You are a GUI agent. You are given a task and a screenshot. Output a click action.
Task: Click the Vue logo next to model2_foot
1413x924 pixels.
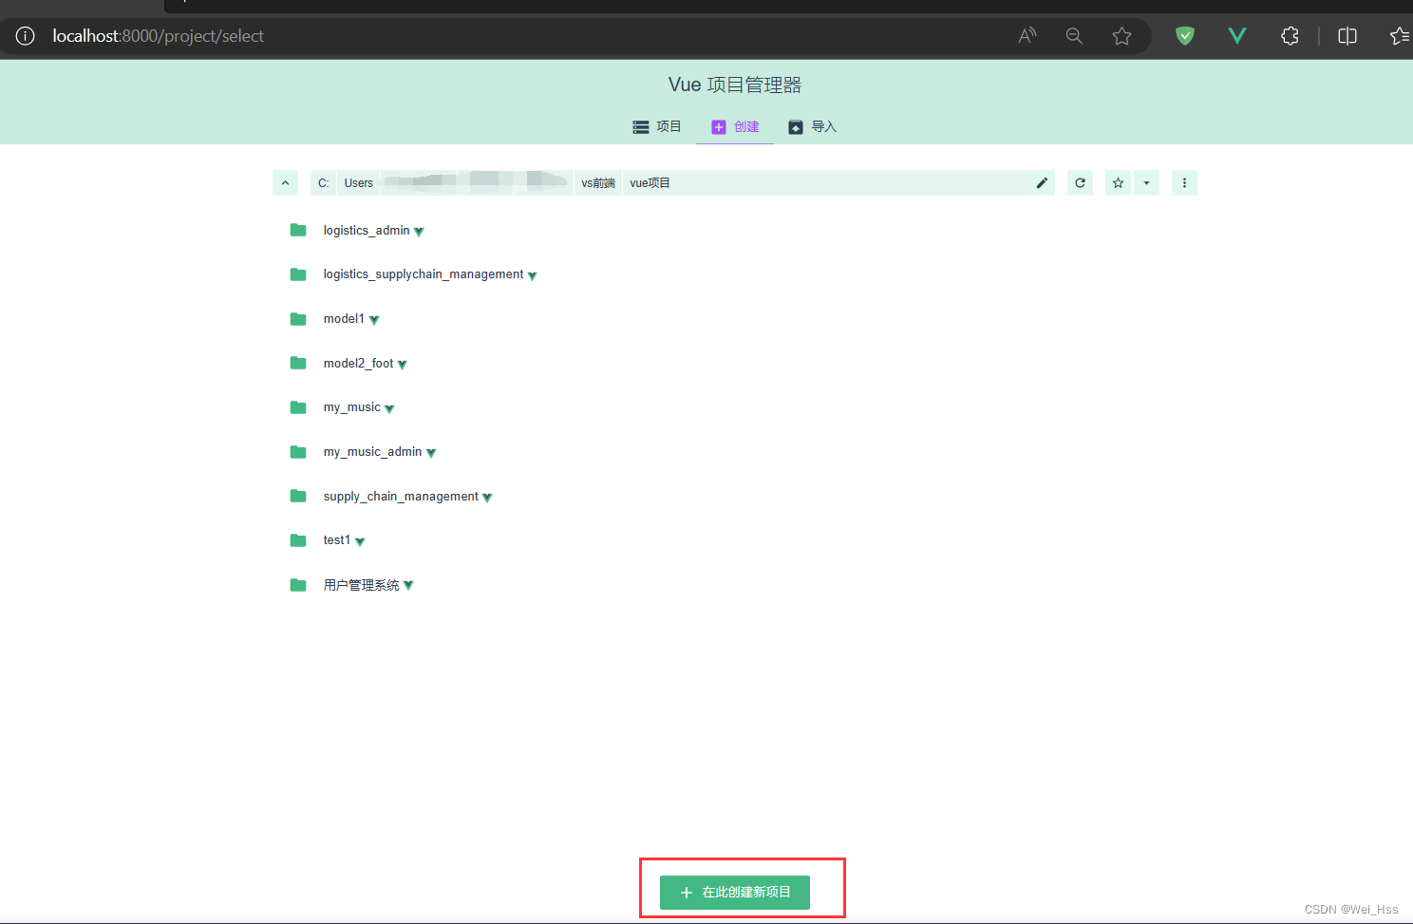pyautogui.click(x=402, y=365)
